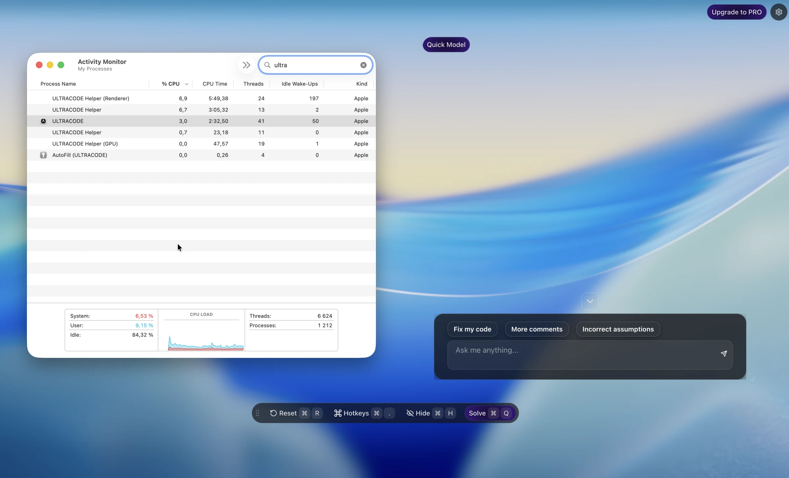Choose the More comments suggestion
Viewport: 789px width, 478px height.
(x=537, y=329)
